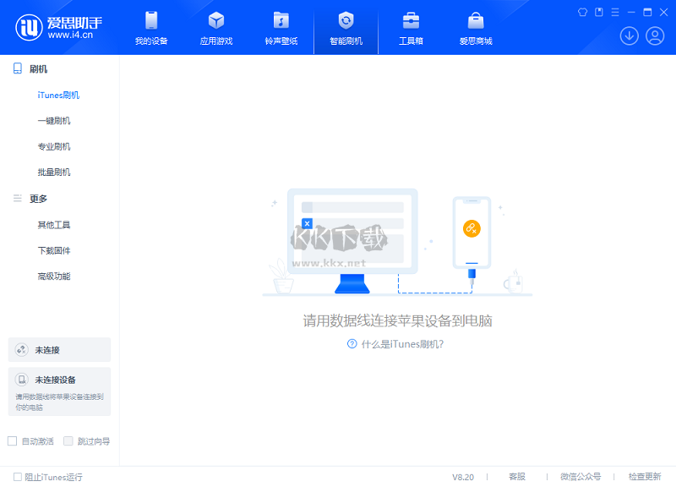Click the skin theme shirt icon
676x487 pixels.
point(582,12)
